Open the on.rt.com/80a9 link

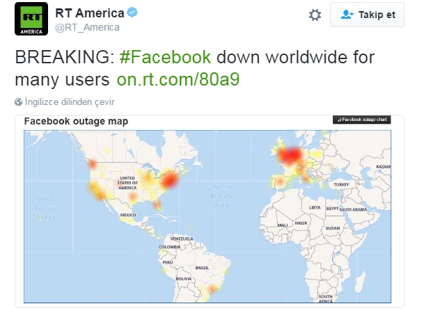tap(178, 79)
